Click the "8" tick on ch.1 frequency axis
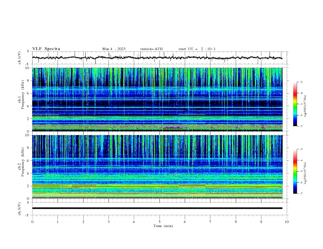This screenshot has height=249, width=323. pos(29,81)
